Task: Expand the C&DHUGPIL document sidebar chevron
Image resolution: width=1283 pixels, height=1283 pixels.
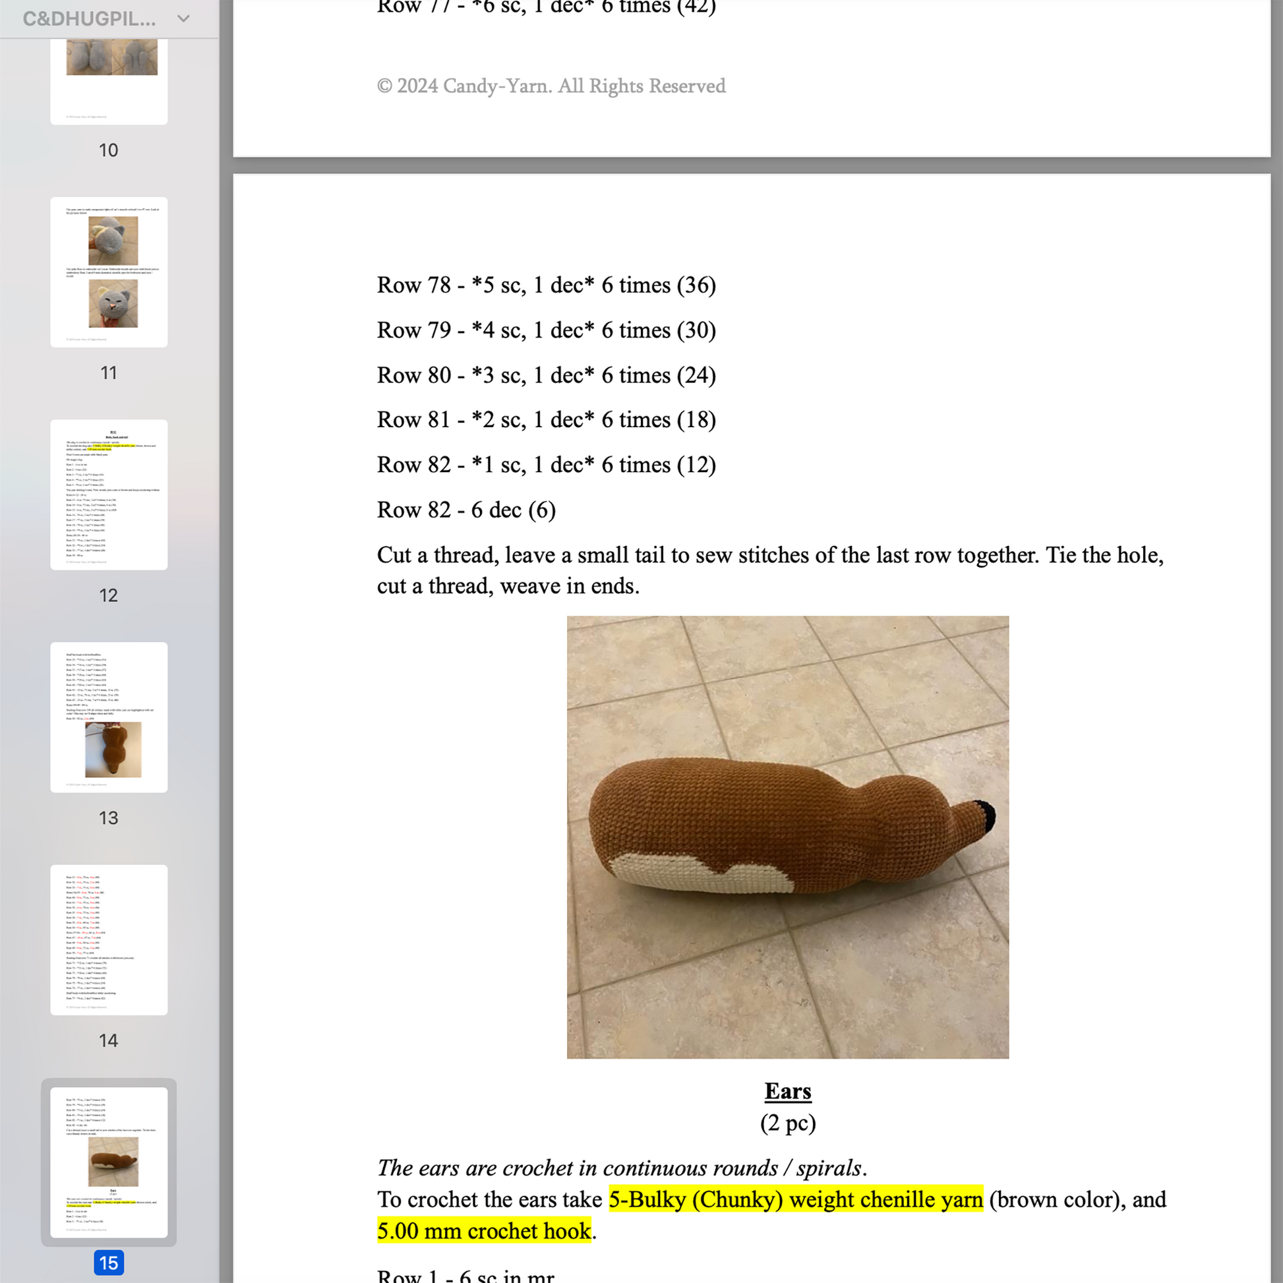Action: [183, 18]
